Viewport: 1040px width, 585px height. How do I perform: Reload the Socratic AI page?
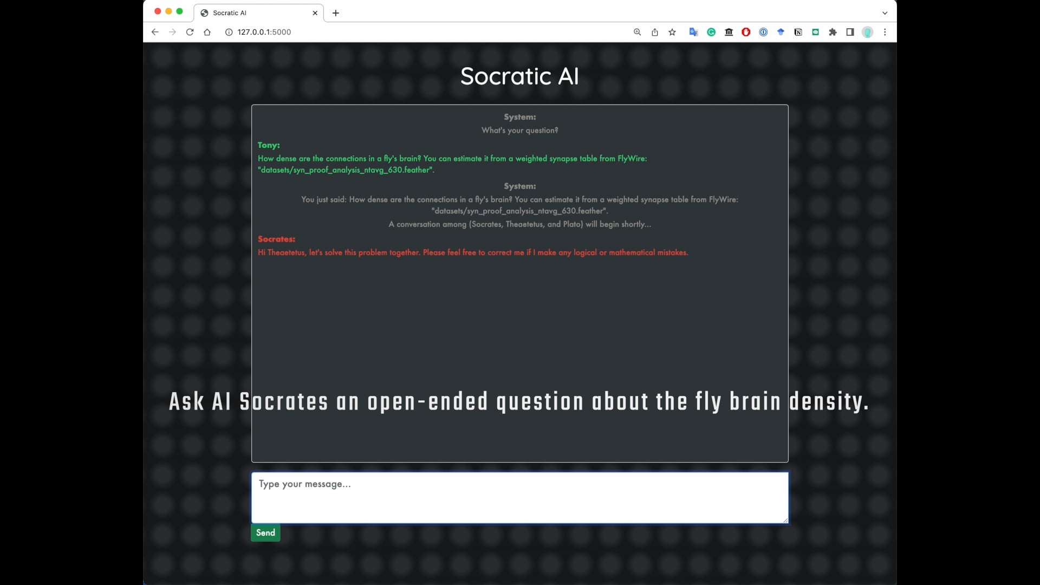coord(190,32)
